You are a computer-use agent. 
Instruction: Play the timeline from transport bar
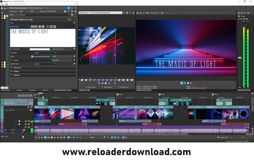click(x=45, y=137)
